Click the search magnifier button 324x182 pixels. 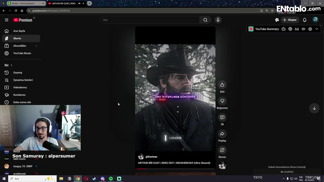(x=205, y=20)
